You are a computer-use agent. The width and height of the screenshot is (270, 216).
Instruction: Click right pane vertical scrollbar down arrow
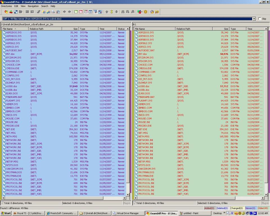[266, 194]
